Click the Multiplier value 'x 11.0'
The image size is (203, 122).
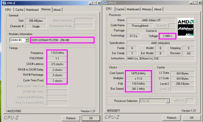pyautogui.click(x=138, y=79)
